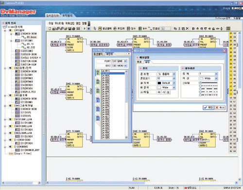Open the 메모 tab in the settings dialog
Screen dimensions: 243x190
point(139,62)
